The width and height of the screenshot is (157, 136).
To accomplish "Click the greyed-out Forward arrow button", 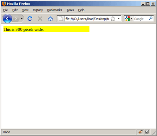I will point(16,19).
